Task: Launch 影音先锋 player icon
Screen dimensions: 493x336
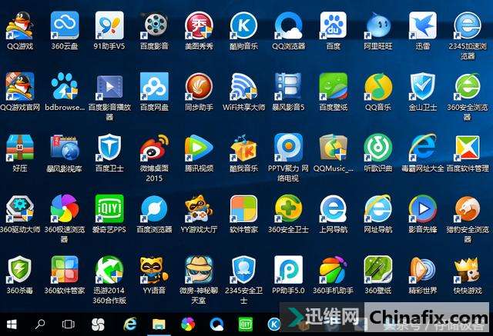Action: (x=423, y=208)
